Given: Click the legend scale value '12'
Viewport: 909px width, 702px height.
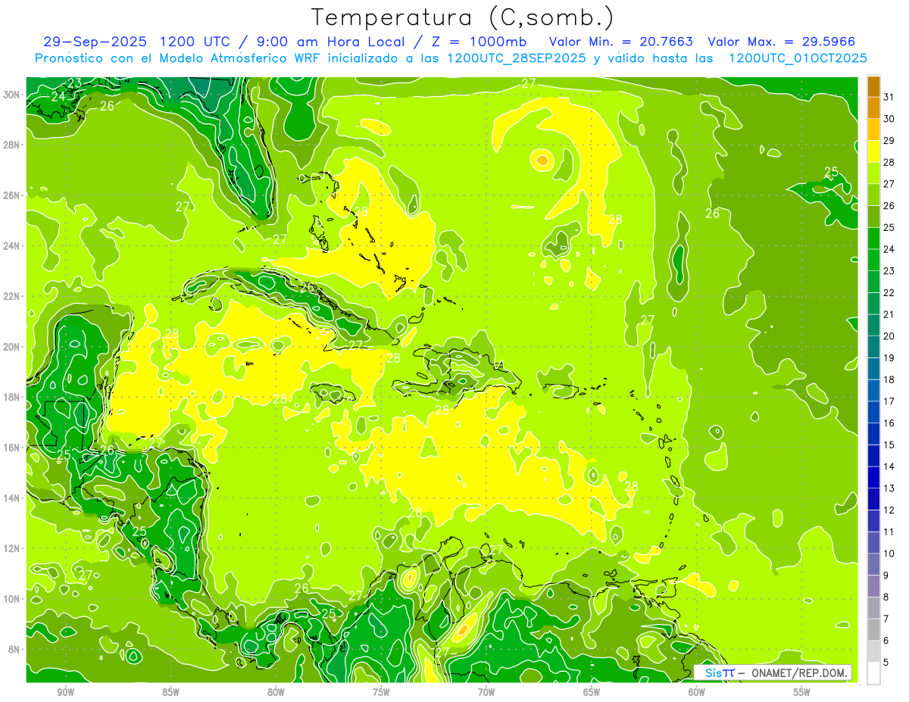Looking at the screenshot, I should [889, 510].
